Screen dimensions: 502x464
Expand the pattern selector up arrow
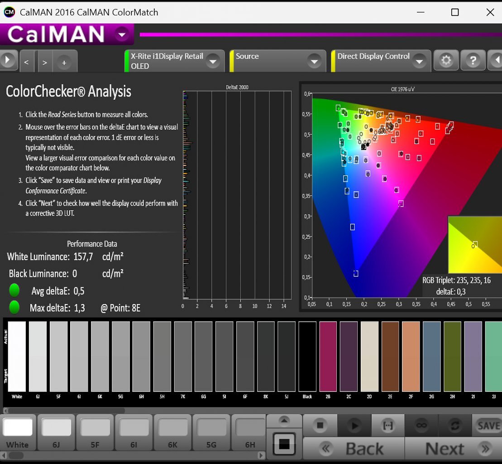tap(284, 421)
